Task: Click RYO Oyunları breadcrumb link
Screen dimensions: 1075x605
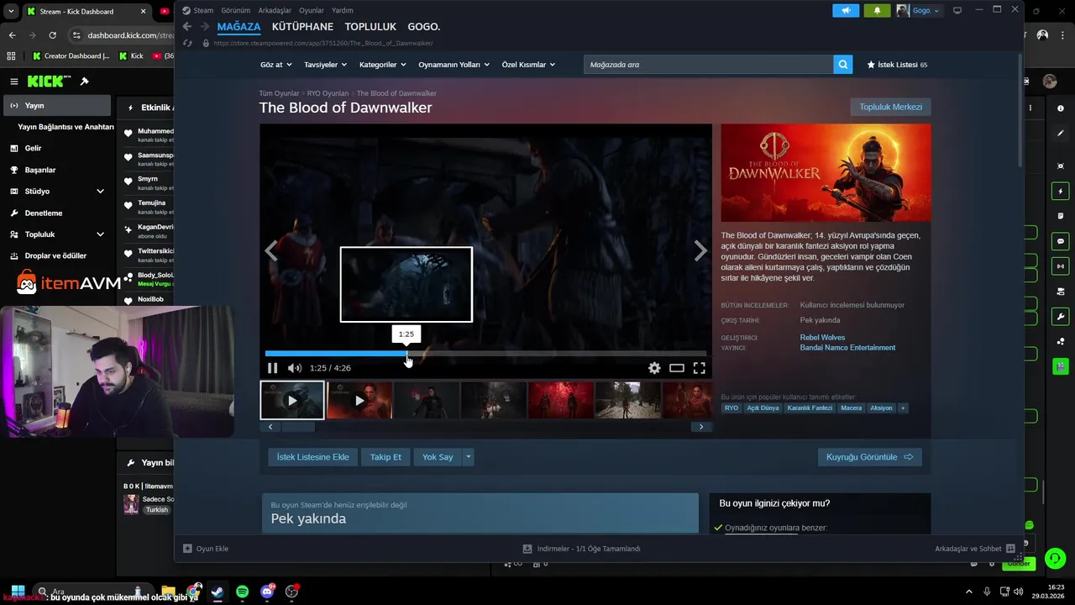Action: (x=328, y=93)
